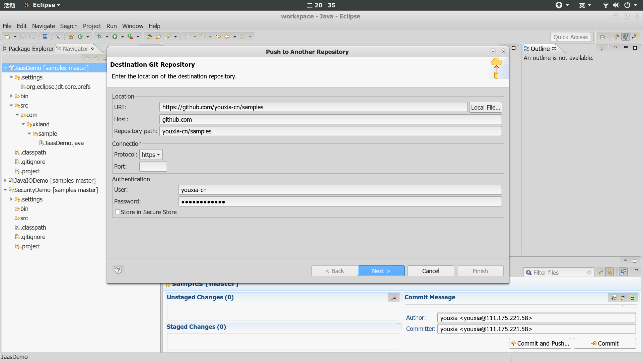This screenshot has height=362, width=643.
Task: Click the Commit button
Action: point(605,343)
